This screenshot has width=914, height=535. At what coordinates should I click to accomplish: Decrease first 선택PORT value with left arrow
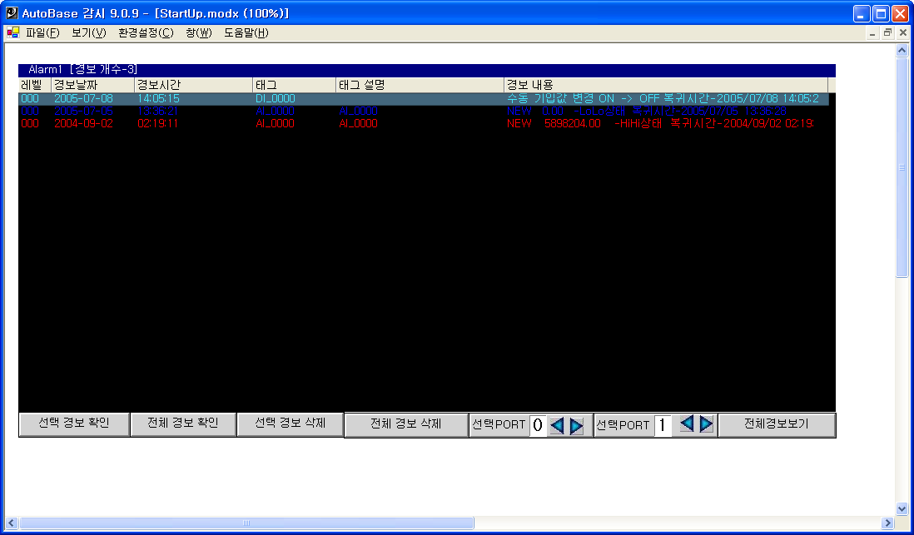[557, 425]
